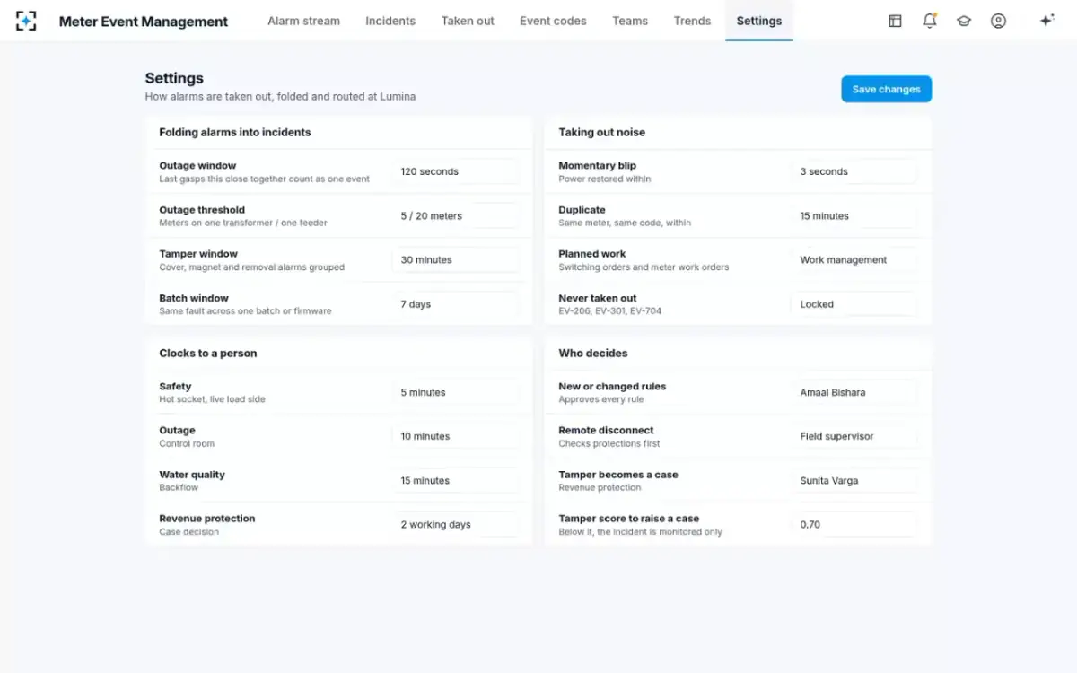Click the Taking out noise heading
This screenshot has height=673, width=1077.
pyautogui.click(x=602, y=132)
